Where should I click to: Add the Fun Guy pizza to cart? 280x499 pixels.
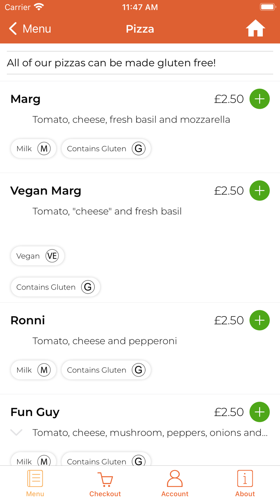pos(260,412)
